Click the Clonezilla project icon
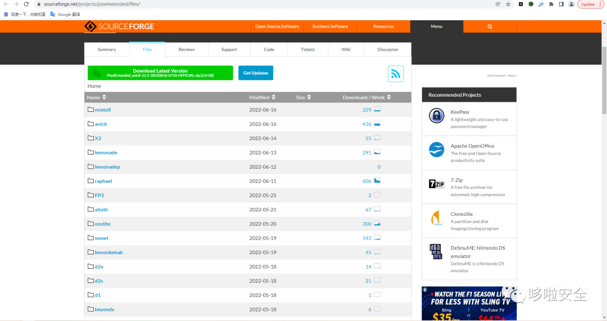 [x=436, y=218]
